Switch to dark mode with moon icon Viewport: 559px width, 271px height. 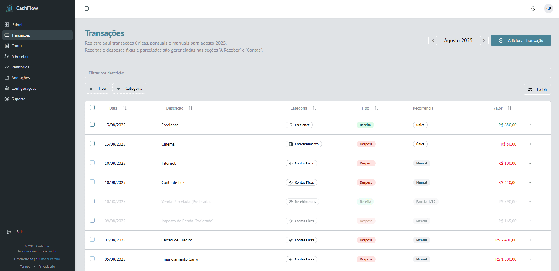click(533, 9)
